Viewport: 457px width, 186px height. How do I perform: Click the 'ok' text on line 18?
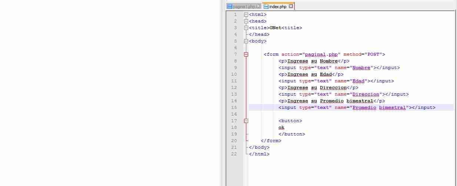pyautogui.click(x=281, y=128)
